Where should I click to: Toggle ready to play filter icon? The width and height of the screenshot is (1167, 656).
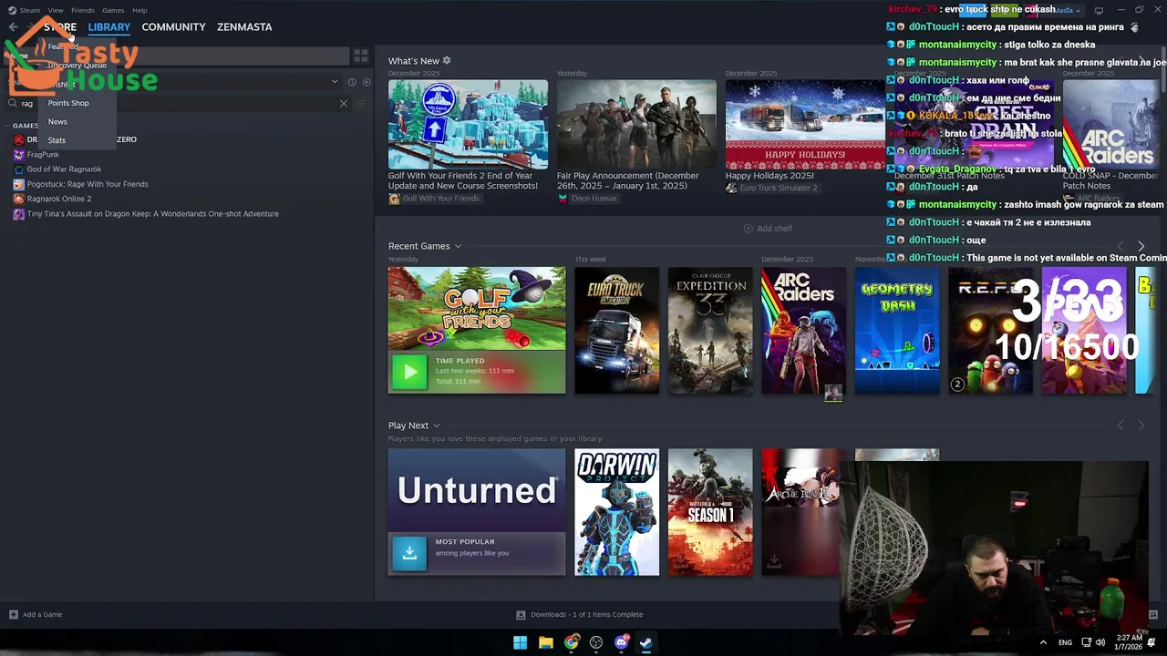(x=367, y=82)
